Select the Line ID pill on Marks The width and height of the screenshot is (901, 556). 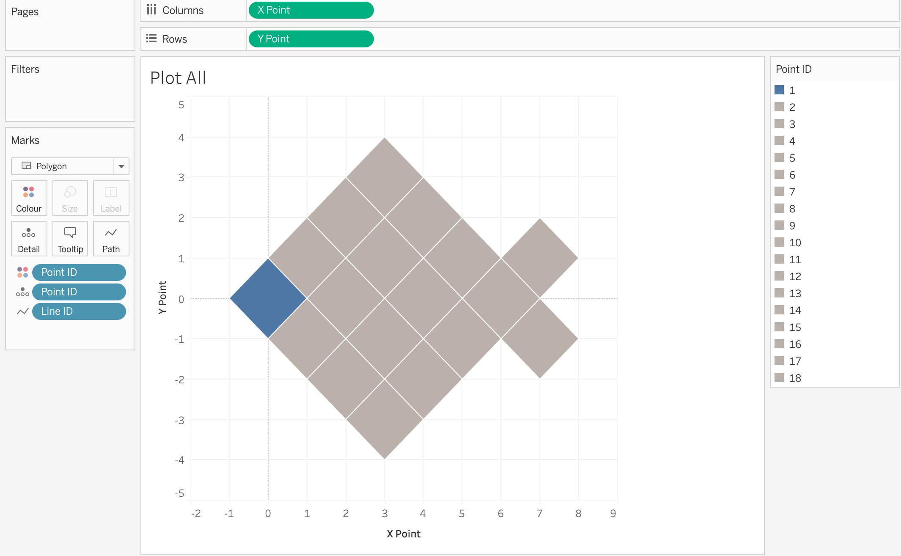pos(79,311)
